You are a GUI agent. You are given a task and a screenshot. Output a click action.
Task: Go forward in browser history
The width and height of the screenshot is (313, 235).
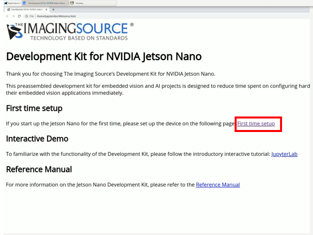(x=13, y=16)
